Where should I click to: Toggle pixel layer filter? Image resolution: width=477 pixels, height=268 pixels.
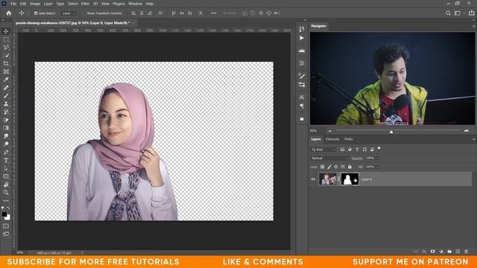pyautogui.click(x=342, y=150)
